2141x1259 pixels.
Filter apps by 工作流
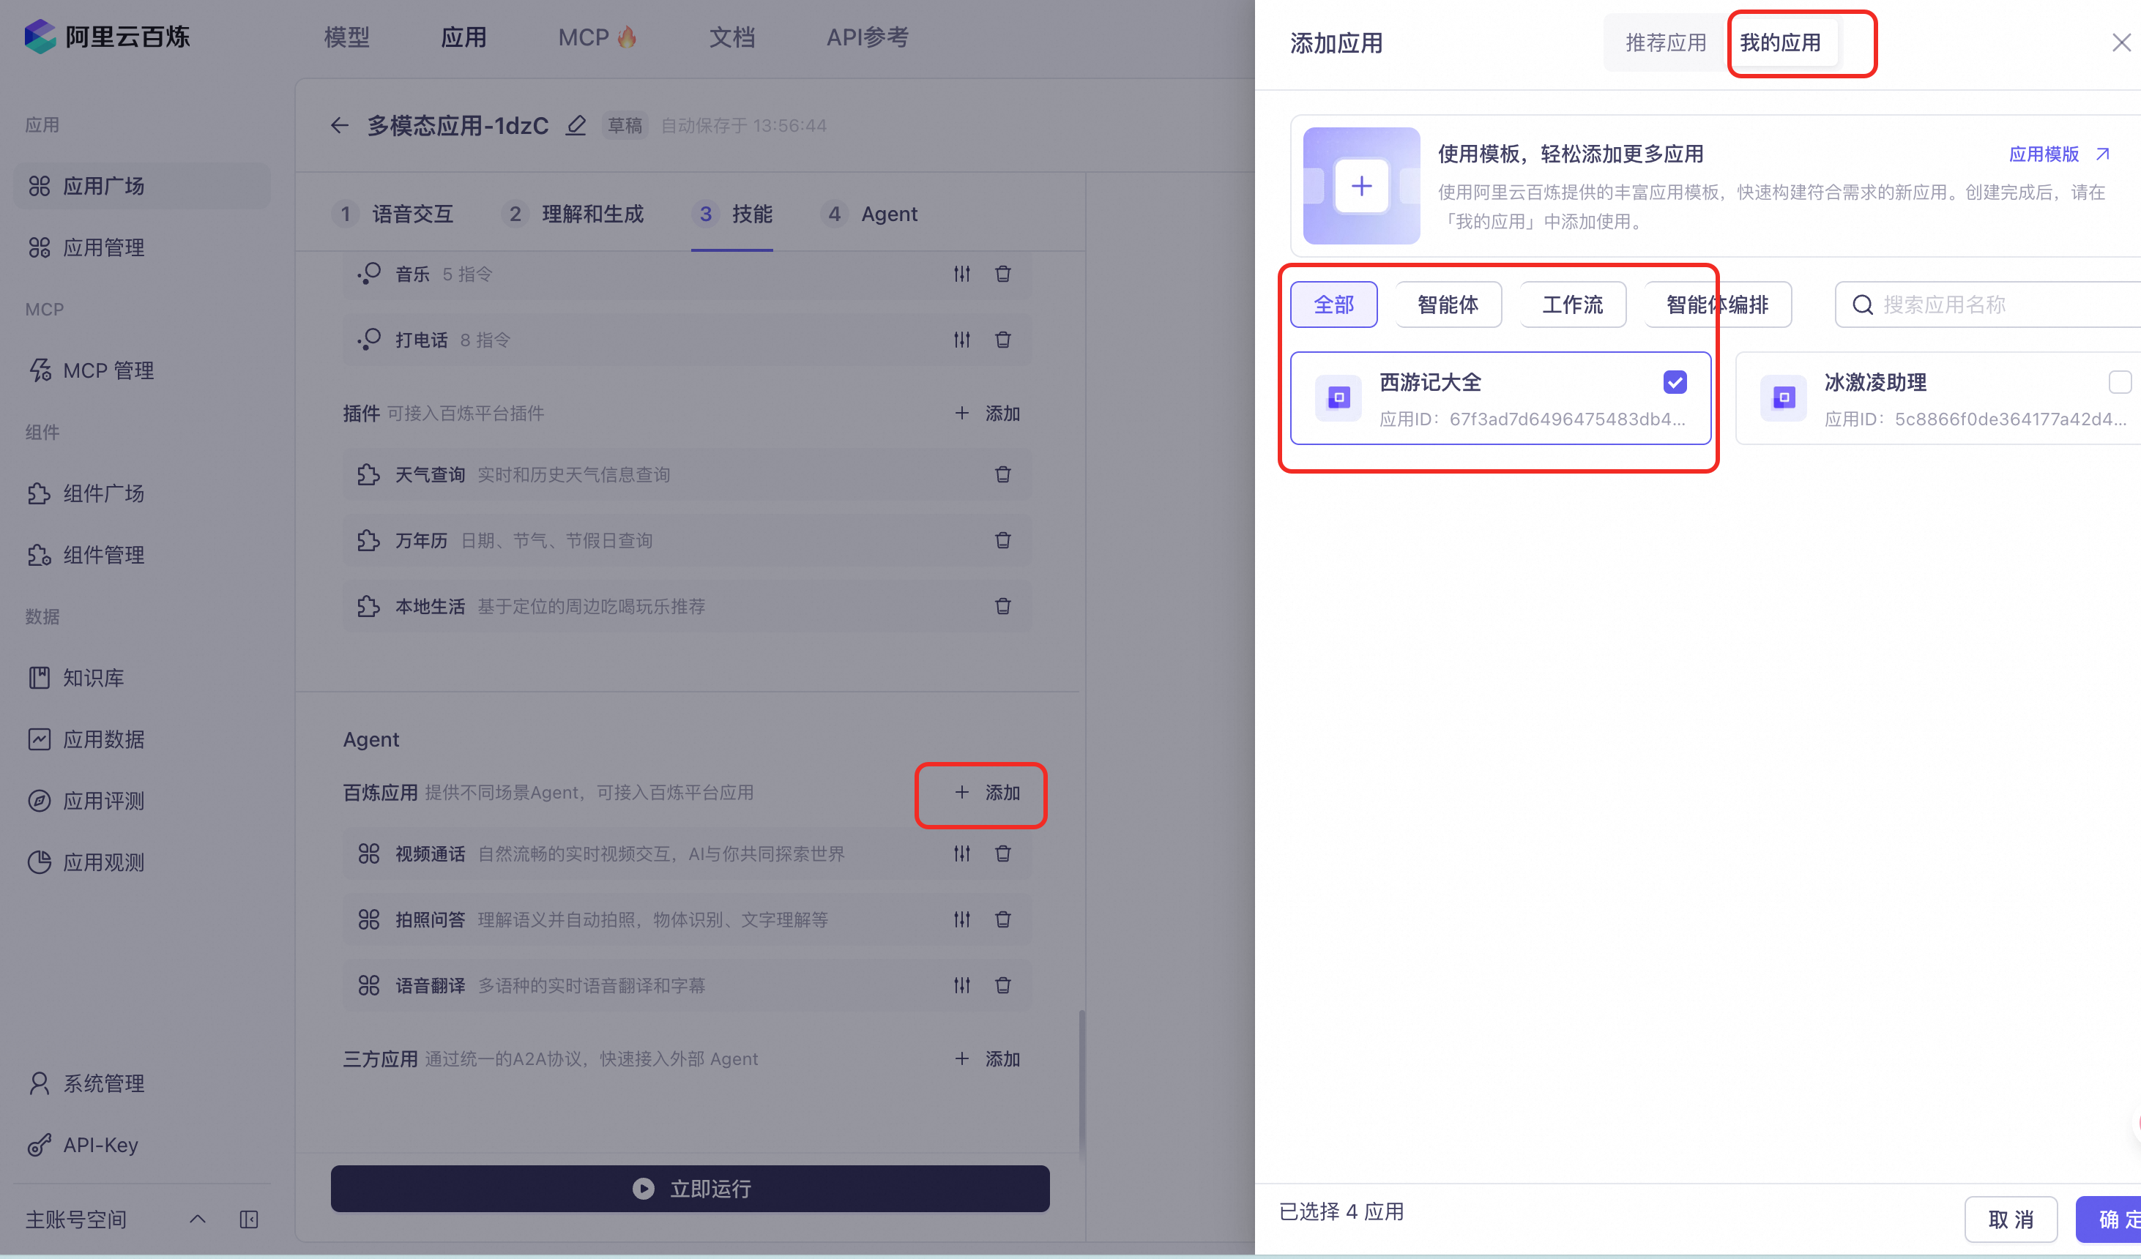tap(1573, 305)
